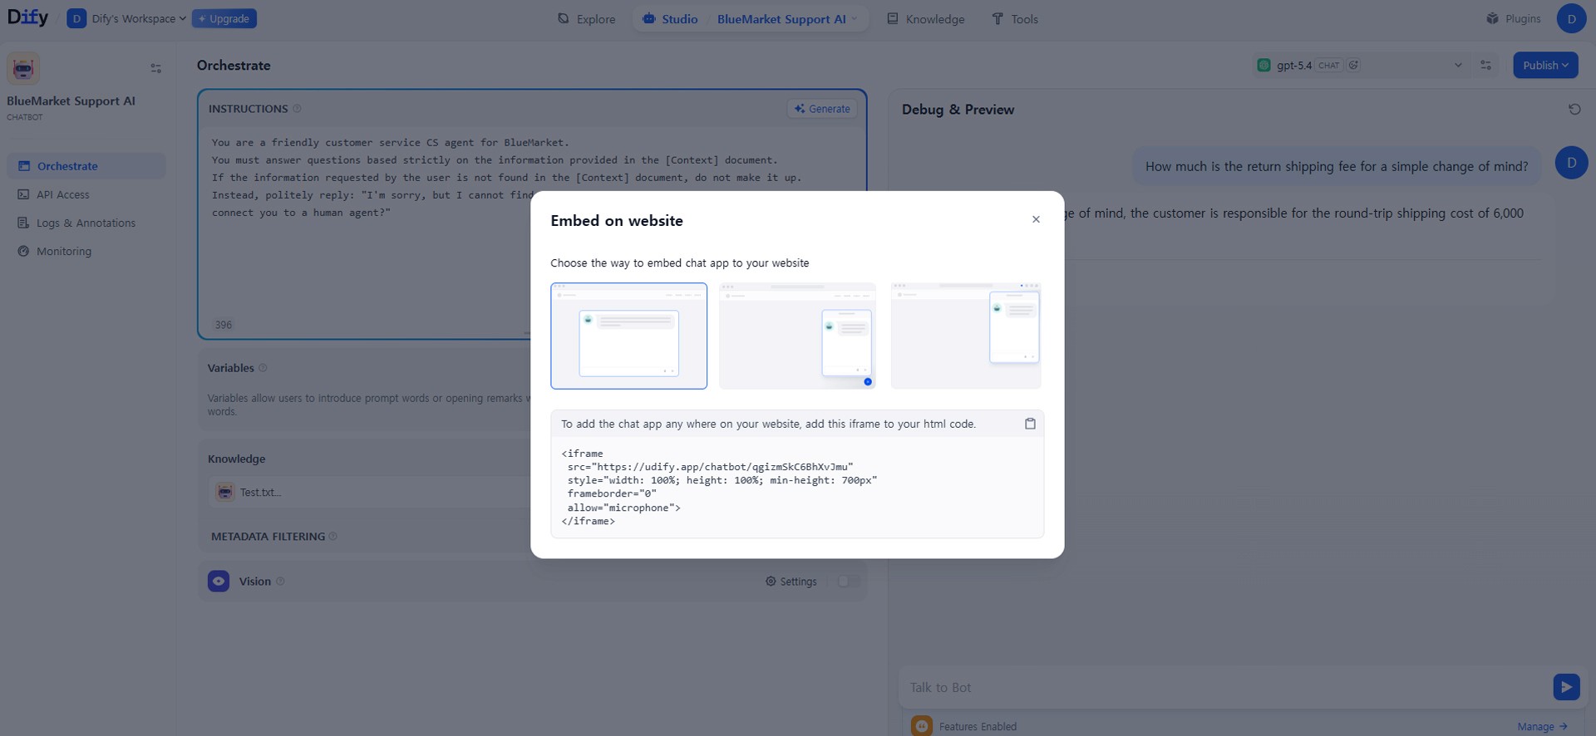This screenshot has height=736, width=1596.
Task: Open Plugins page
Action: click(x=1514, y=18)
